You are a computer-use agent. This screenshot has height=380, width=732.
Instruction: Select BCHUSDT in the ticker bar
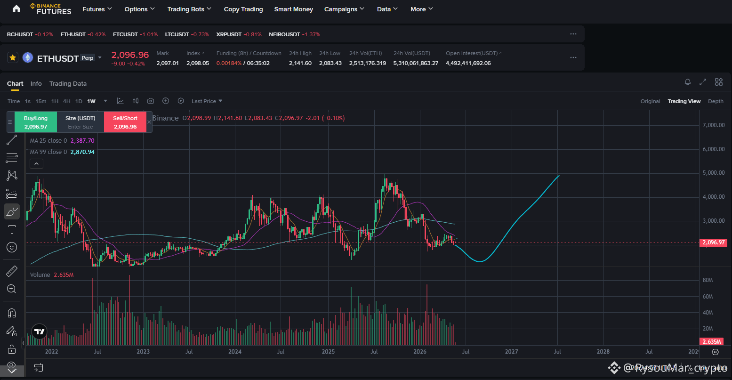pyautogui.click(x=30, y=34)
